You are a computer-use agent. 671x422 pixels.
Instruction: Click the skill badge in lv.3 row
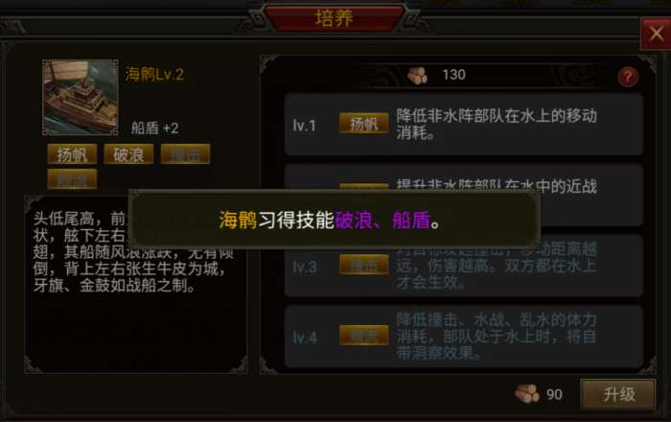[363, 265]
